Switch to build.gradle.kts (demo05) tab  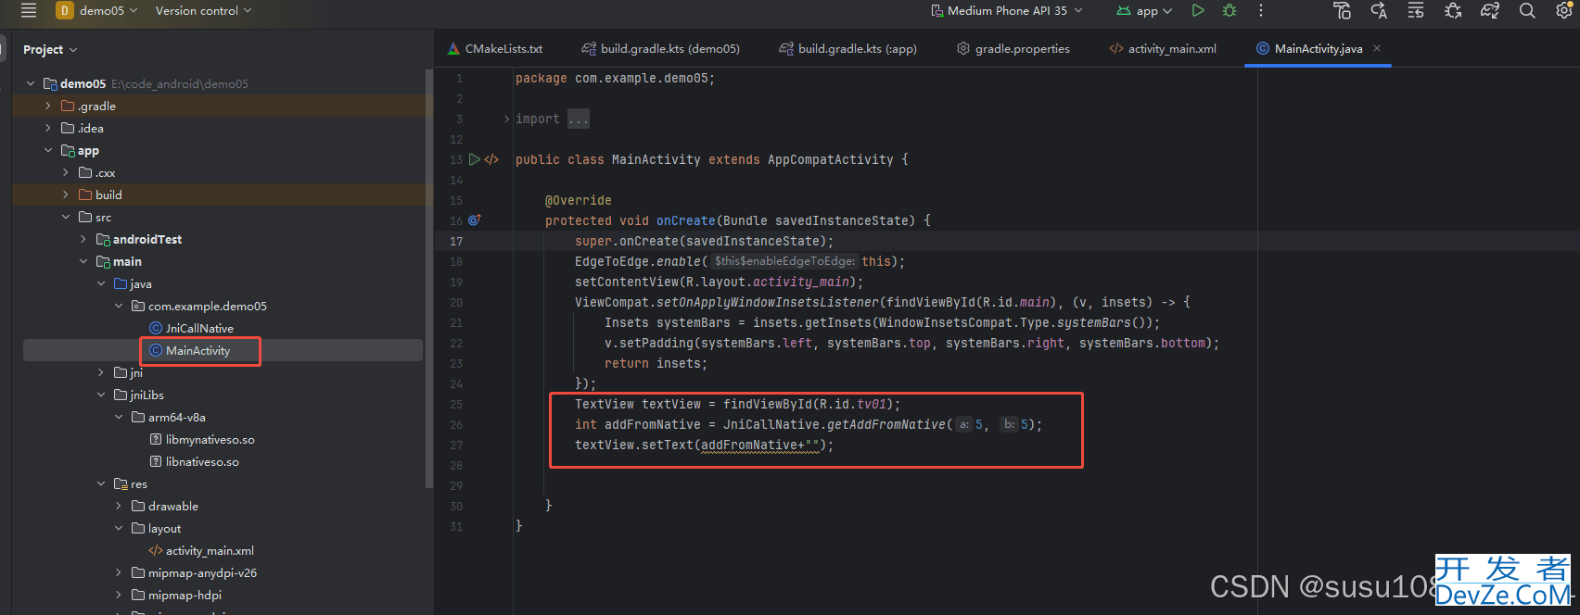coord(660,48)
